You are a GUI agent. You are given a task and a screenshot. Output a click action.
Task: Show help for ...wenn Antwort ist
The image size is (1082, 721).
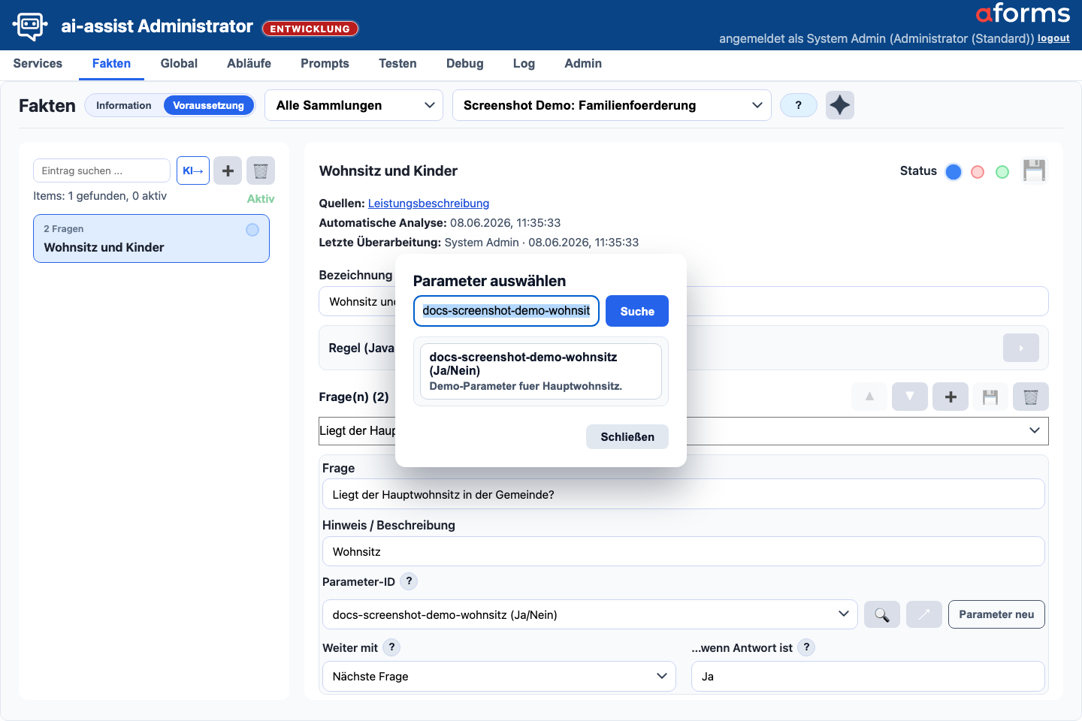click(806, 647)
